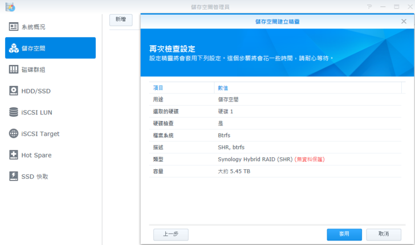The image size is (415, 245).
Task: Open the 磁碟群組 disk group icon
Action: (14, 70)
